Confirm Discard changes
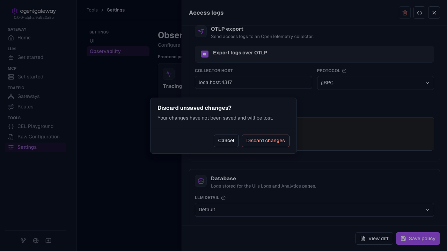 [265, 141]
